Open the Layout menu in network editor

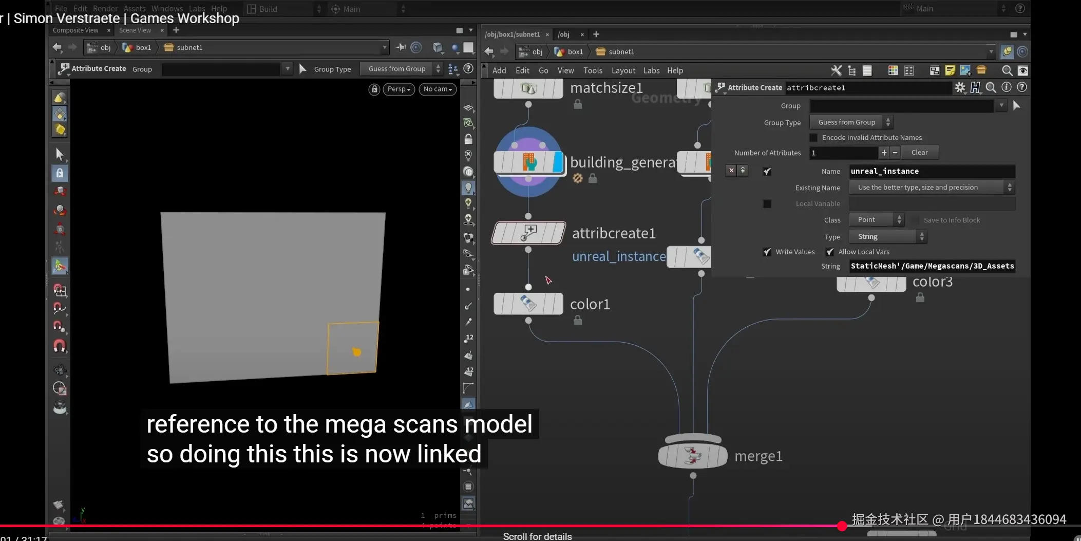click(623, 70)
